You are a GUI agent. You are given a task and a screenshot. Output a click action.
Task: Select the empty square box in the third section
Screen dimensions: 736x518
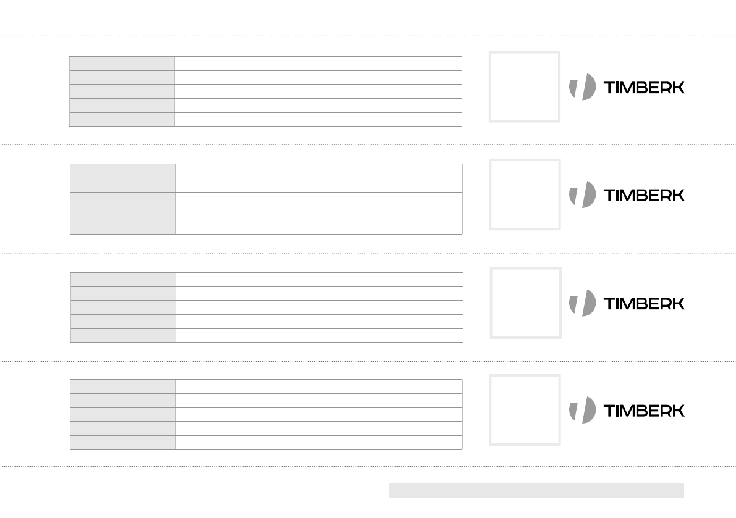point(526,303)
